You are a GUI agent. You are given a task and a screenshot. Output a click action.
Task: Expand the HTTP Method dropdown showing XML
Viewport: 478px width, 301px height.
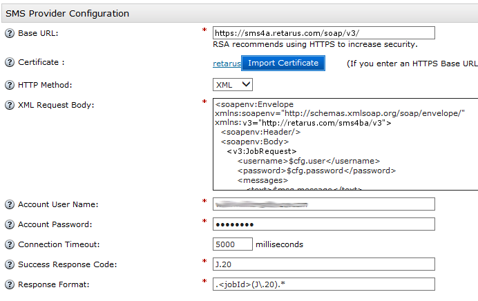click(233, 84)
